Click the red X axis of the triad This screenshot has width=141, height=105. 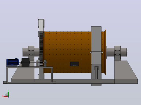click(6, 97)
